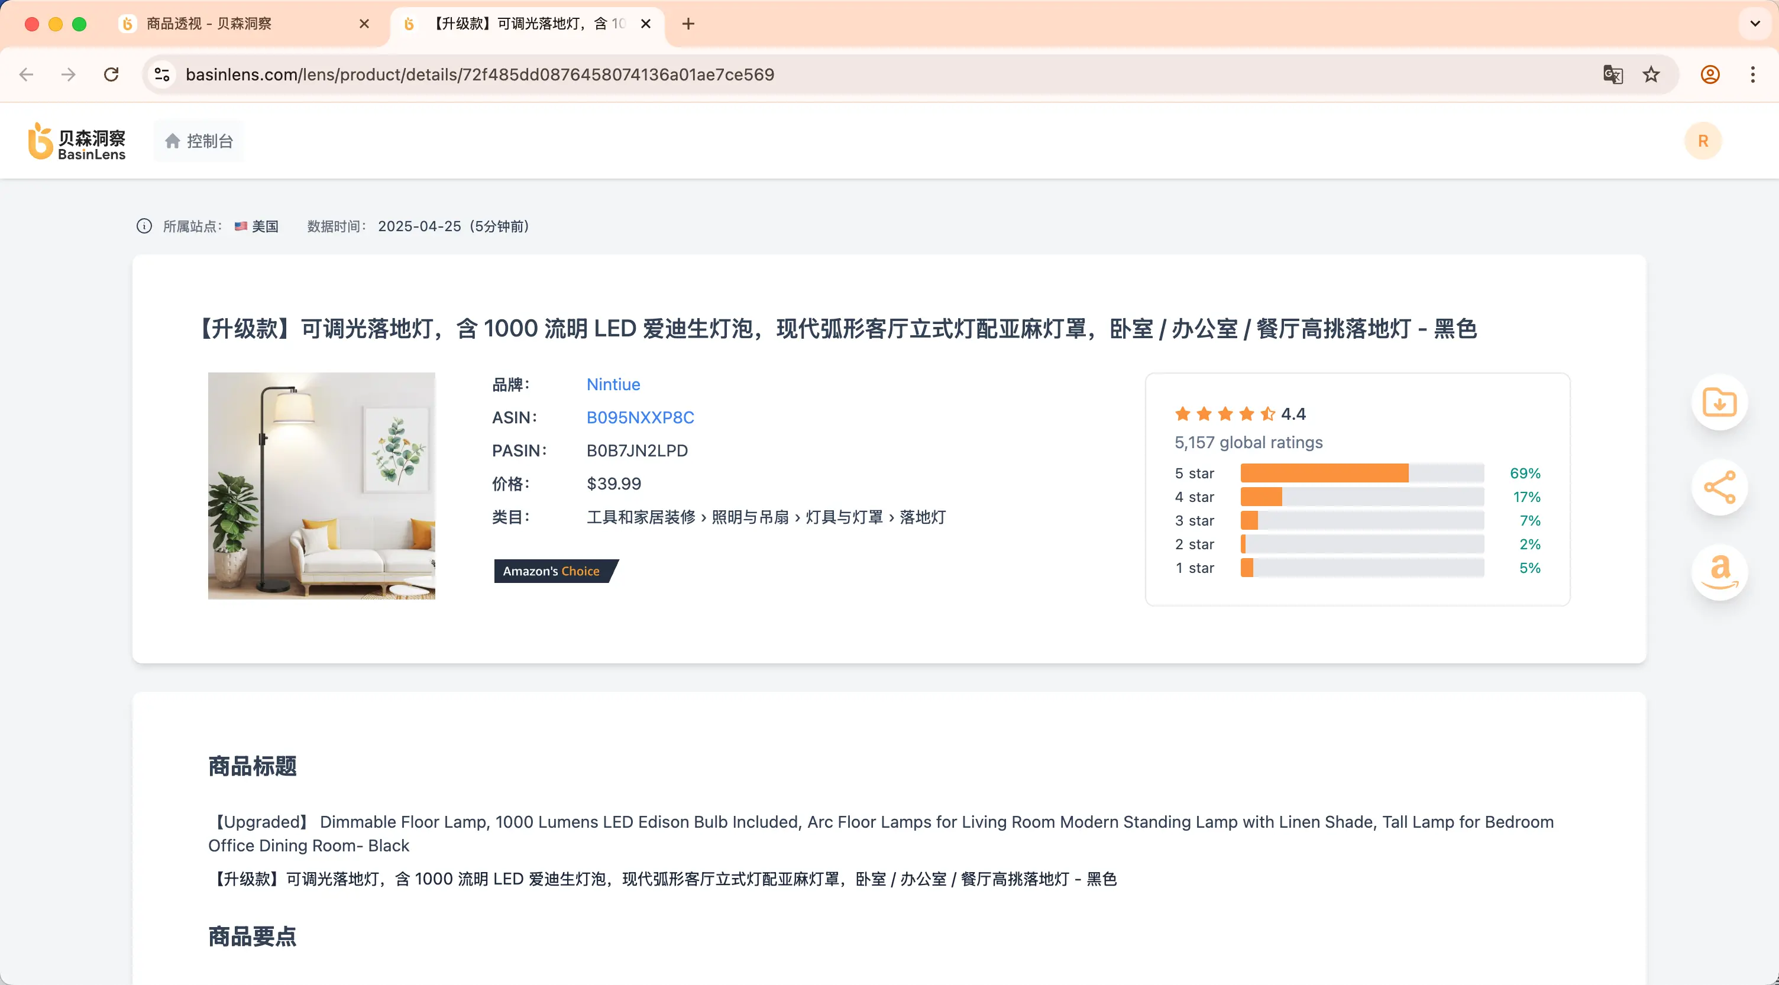
Task: Click the home icon beside 控制台
Action: point(172,140)
